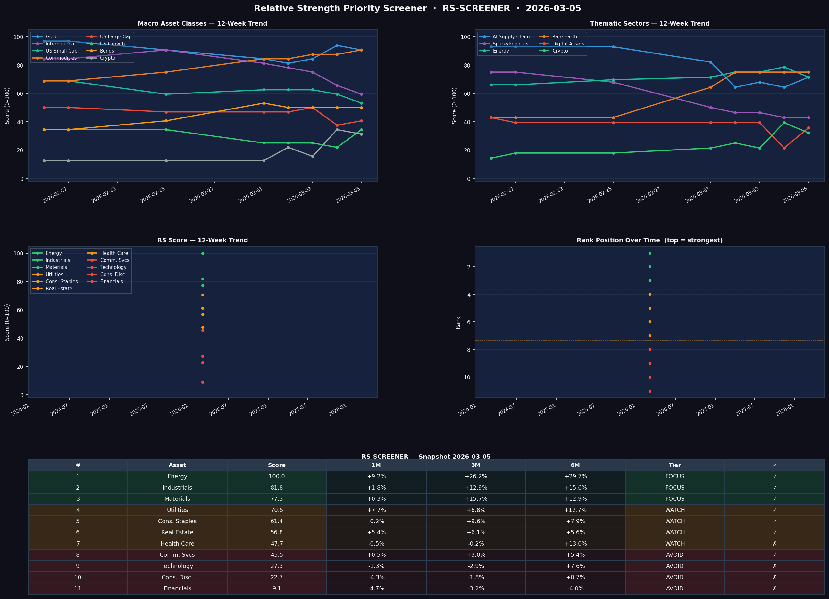Click the Industrials asset name cell
This screenshot has width=829, height=599.
pos(177,488)
